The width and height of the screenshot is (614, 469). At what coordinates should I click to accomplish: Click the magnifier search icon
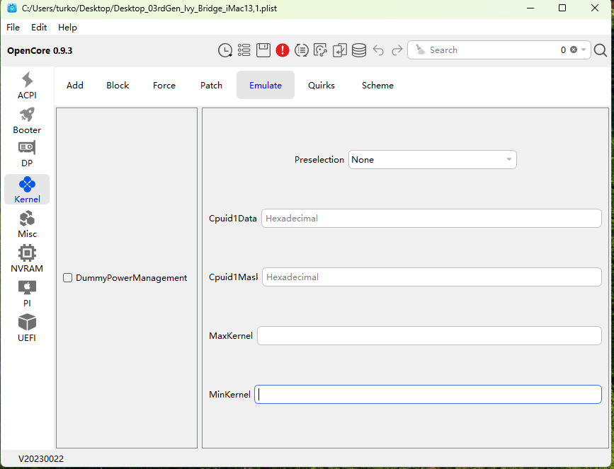pyautogui.click(x=601, y=50)
